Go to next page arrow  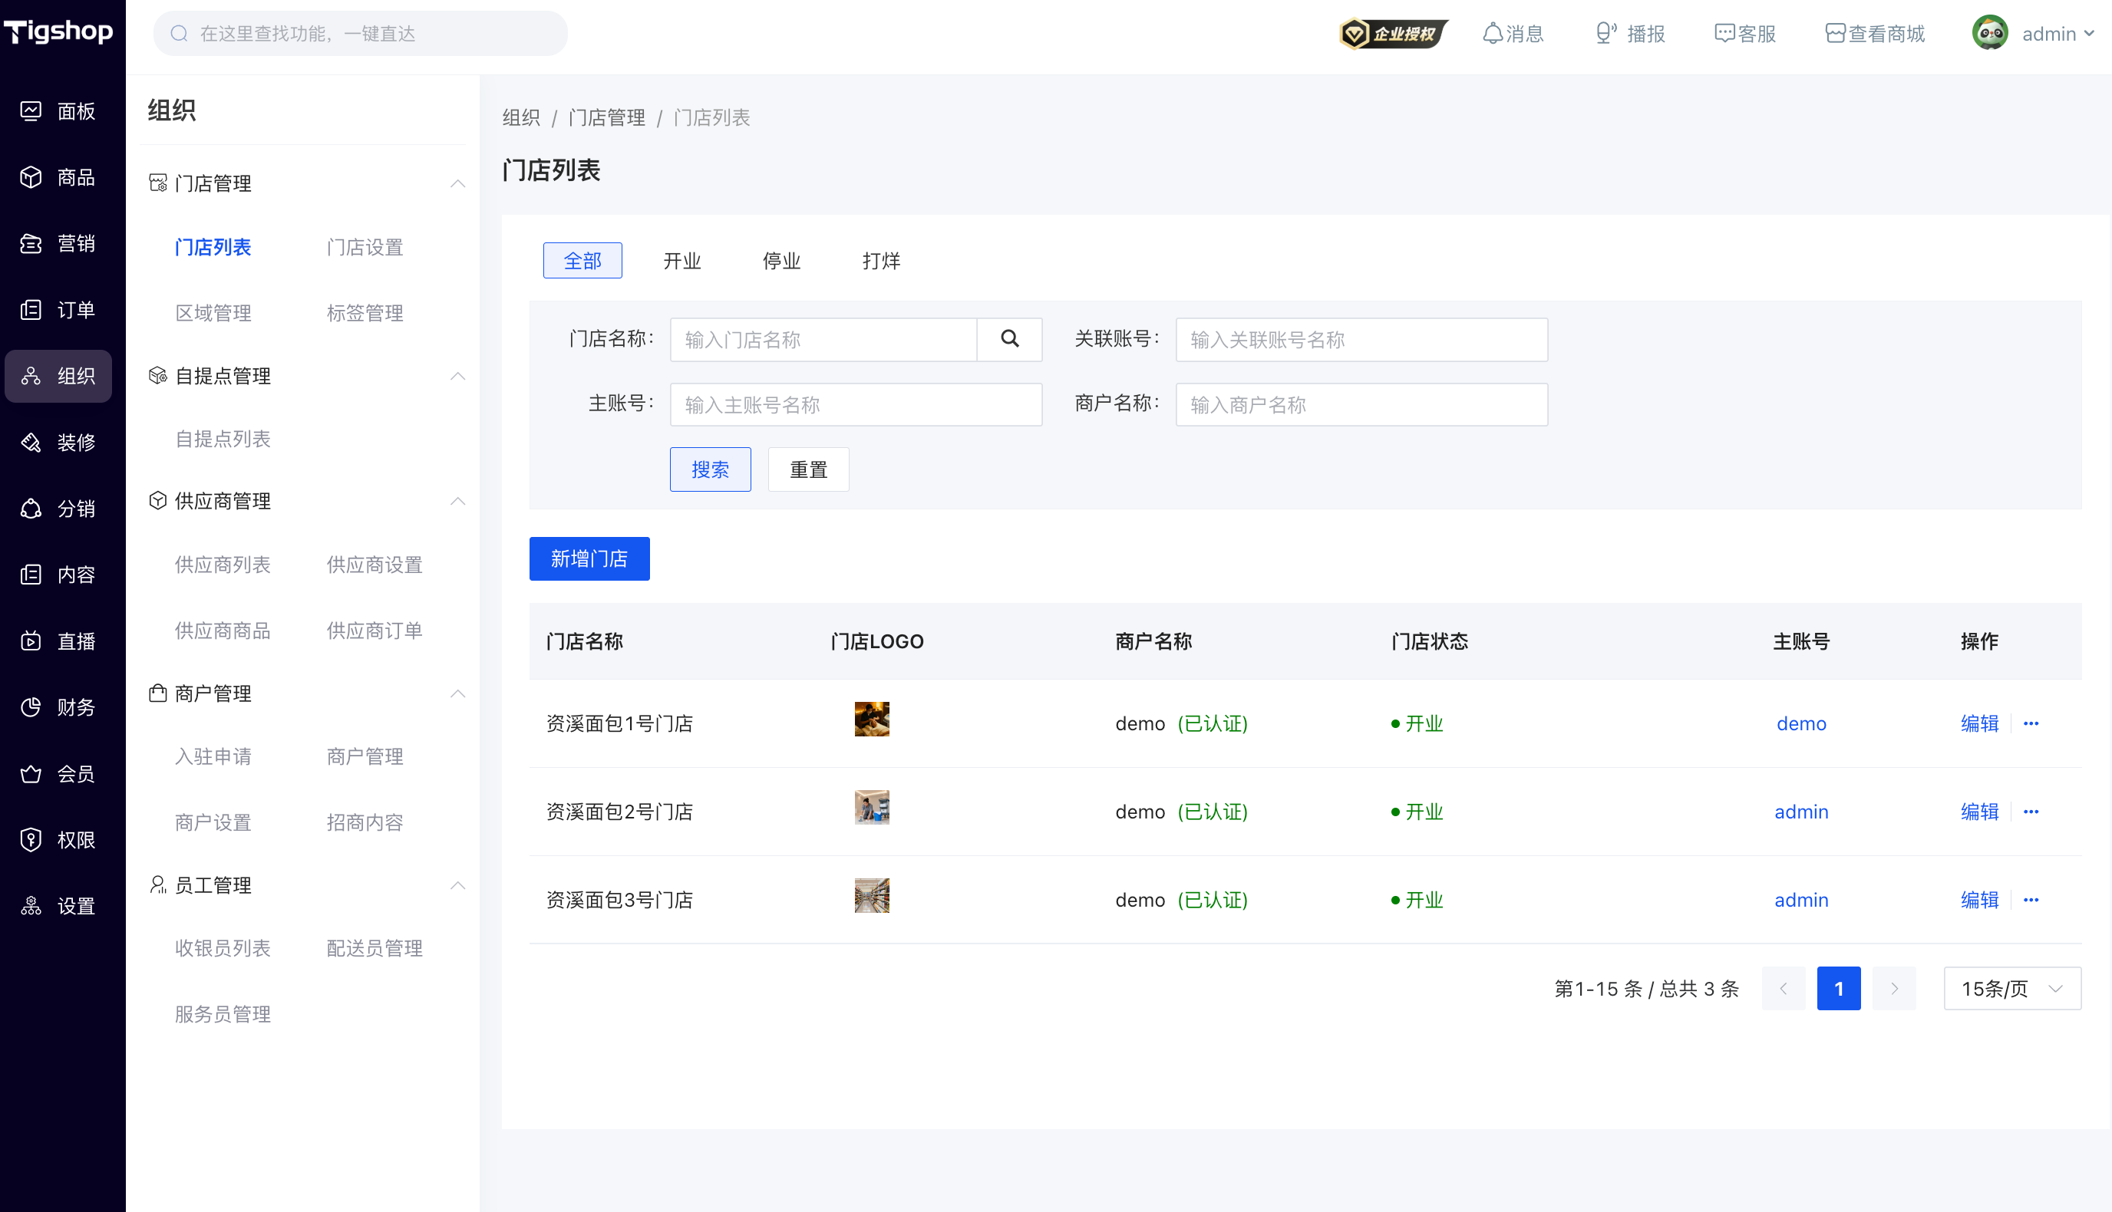pyautogui.click(x=1894, y=989)
